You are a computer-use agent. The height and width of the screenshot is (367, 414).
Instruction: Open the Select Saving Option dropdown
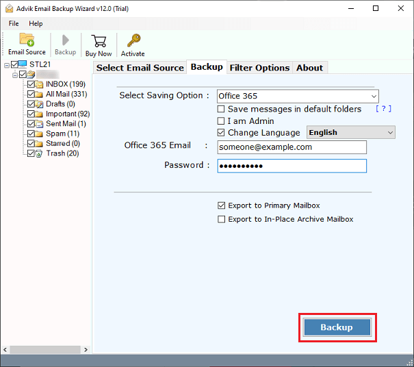click(298, 96)
